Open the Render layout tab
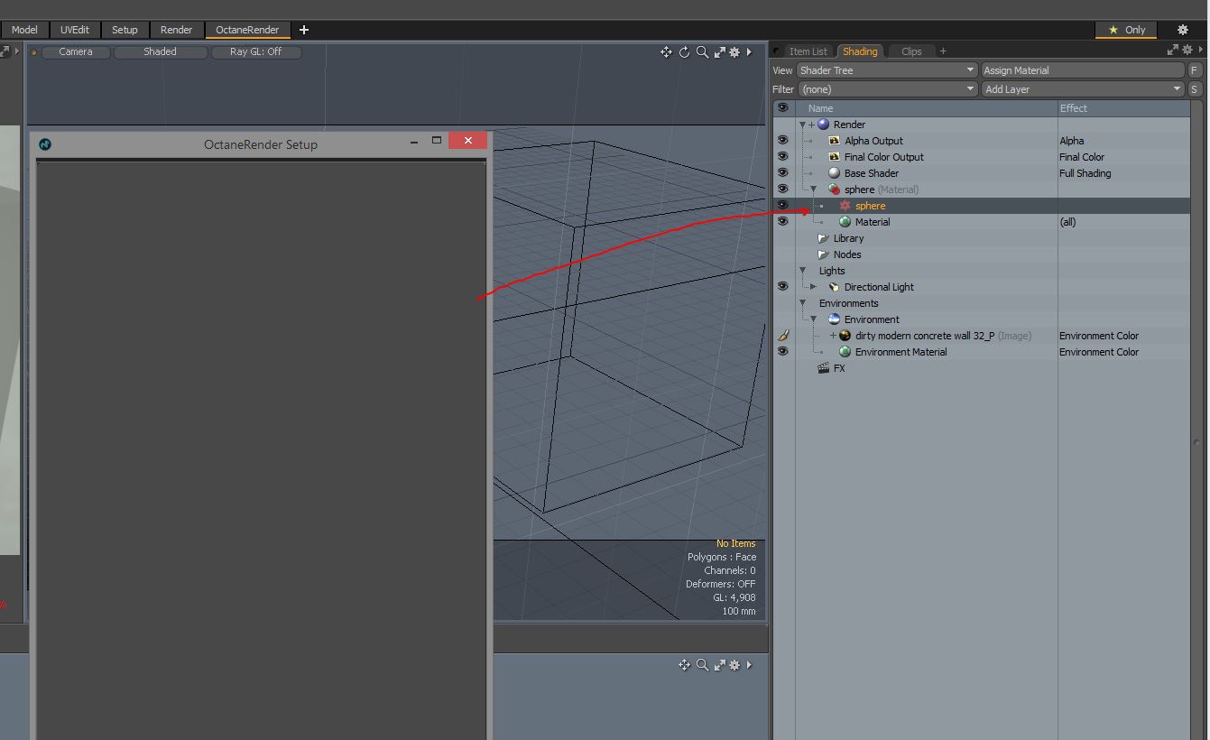 pos(176,30)
